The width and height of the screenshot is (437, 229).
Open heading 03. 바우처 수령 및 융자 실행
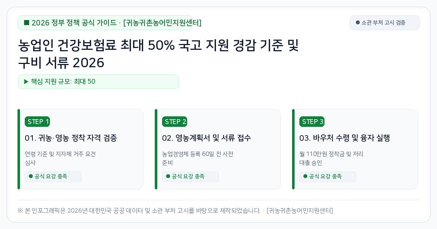[345, 138]
